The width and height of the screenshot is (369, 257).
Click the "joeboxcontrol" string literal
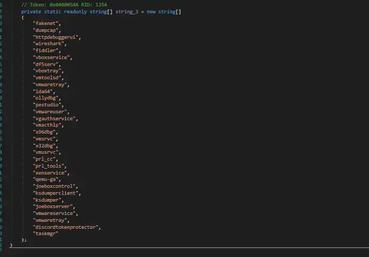pyautogui.click(x=54, y=186)
